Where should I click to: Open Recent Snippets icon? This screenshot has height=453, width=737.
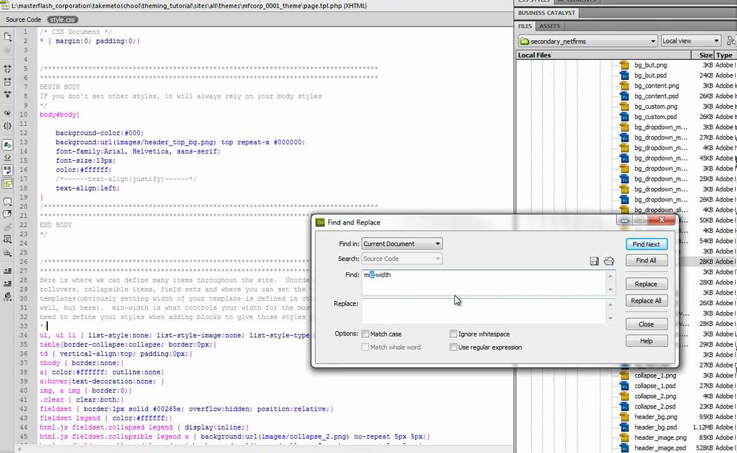pos(8,240)
